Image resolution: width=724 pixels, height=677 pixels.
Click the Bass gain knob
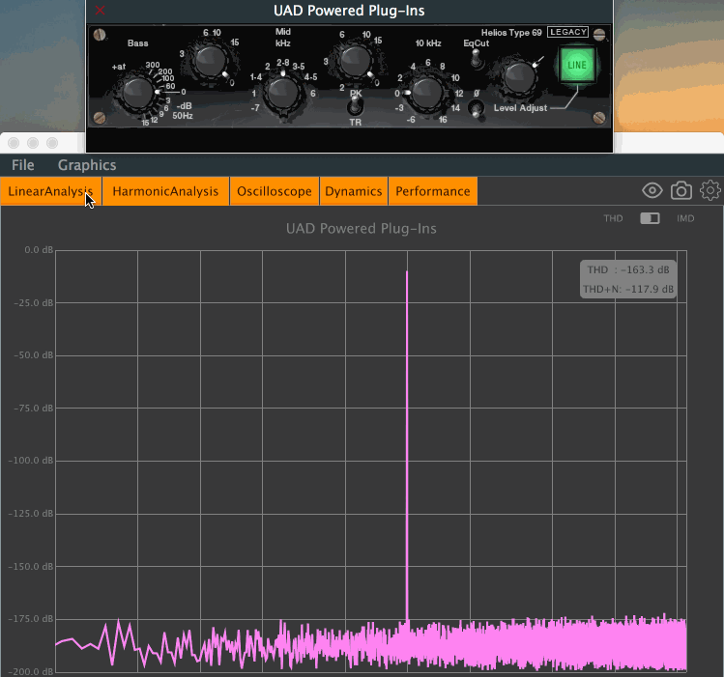point(211,61)
